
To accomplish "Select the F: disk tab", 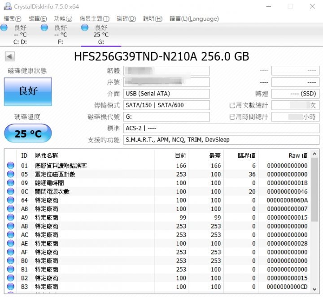I will (x=61, y=34).
